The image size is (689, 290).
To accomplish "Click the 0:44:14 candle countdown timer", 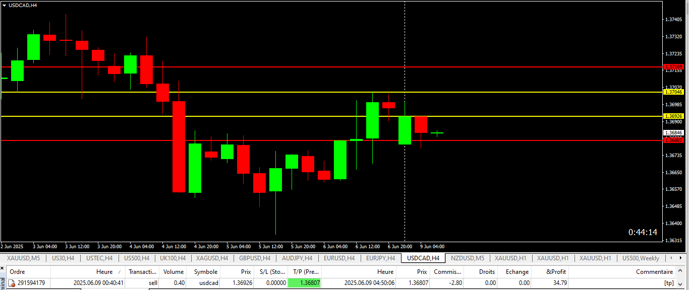I will point(643,232).
